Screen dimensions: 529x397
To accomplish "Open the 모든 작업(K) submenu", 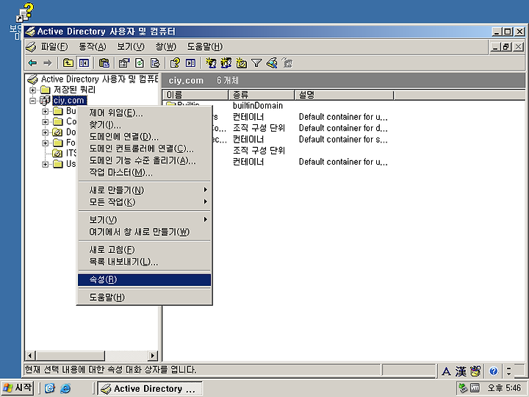I will (145, 202).
